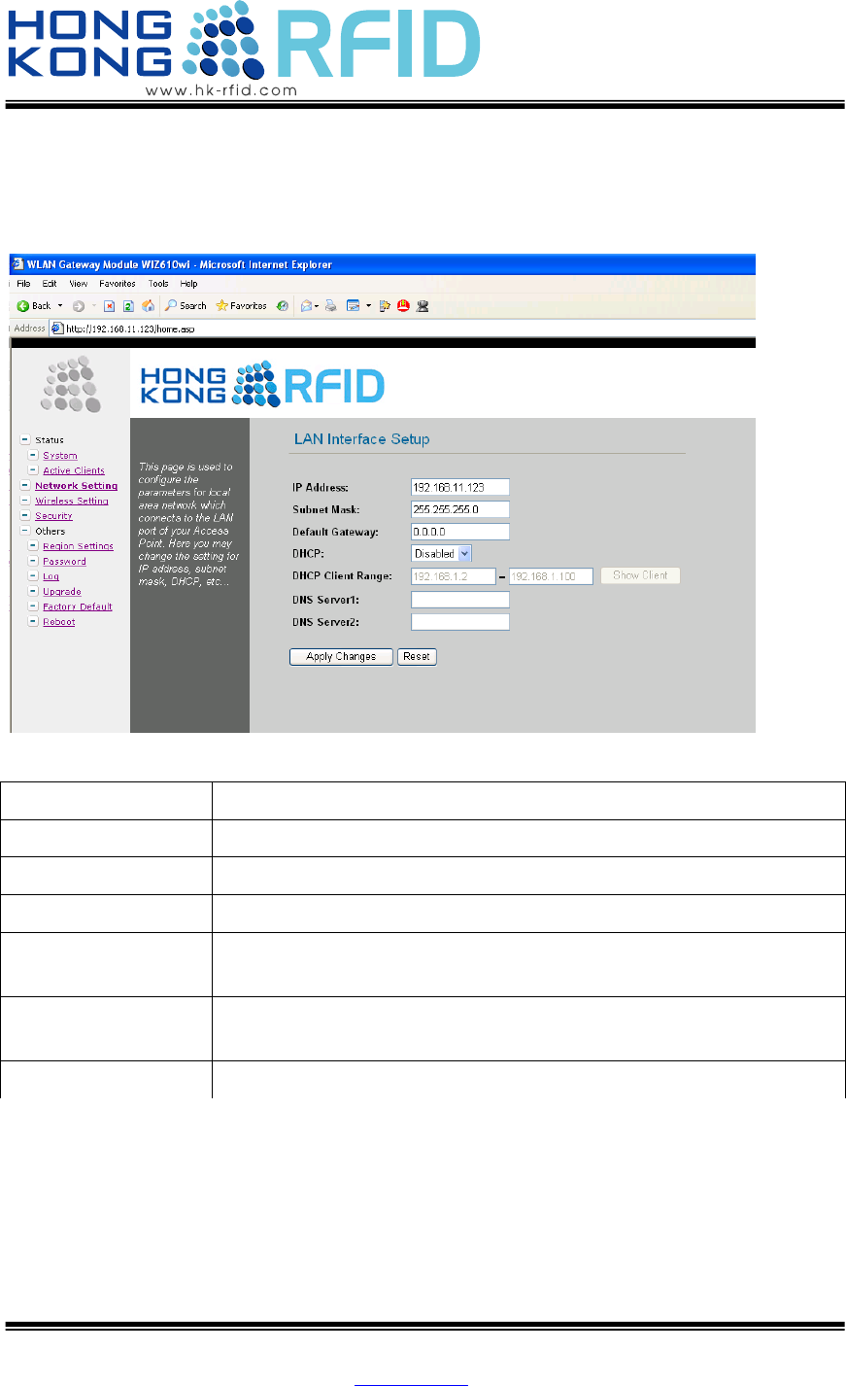846x1386 pixels.
Task: Stop loading with the red X icon
Action: [110, 306]
